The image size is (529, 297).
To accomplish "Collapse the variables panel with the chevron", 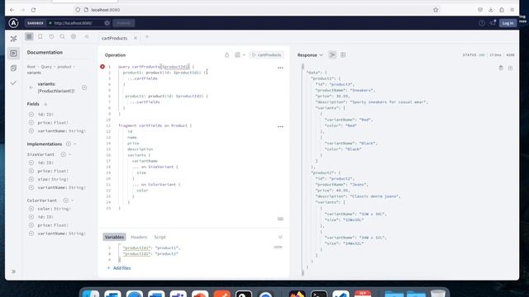I will tap(280, 237).
